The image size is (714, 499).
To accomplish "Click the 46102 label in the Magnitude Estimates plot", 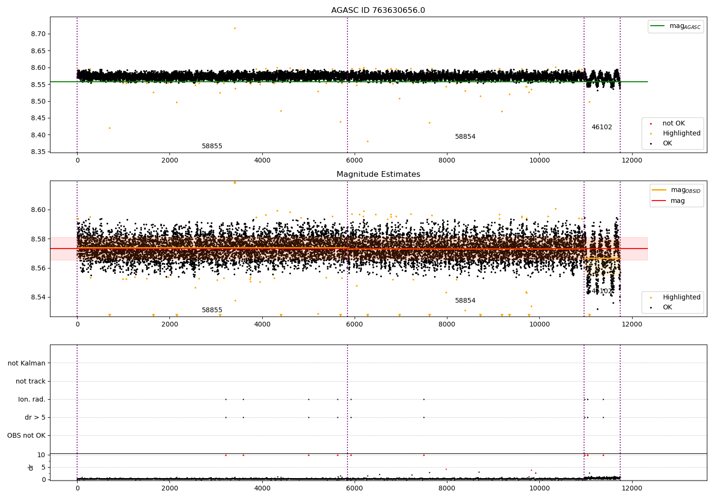I will point(602,291).
